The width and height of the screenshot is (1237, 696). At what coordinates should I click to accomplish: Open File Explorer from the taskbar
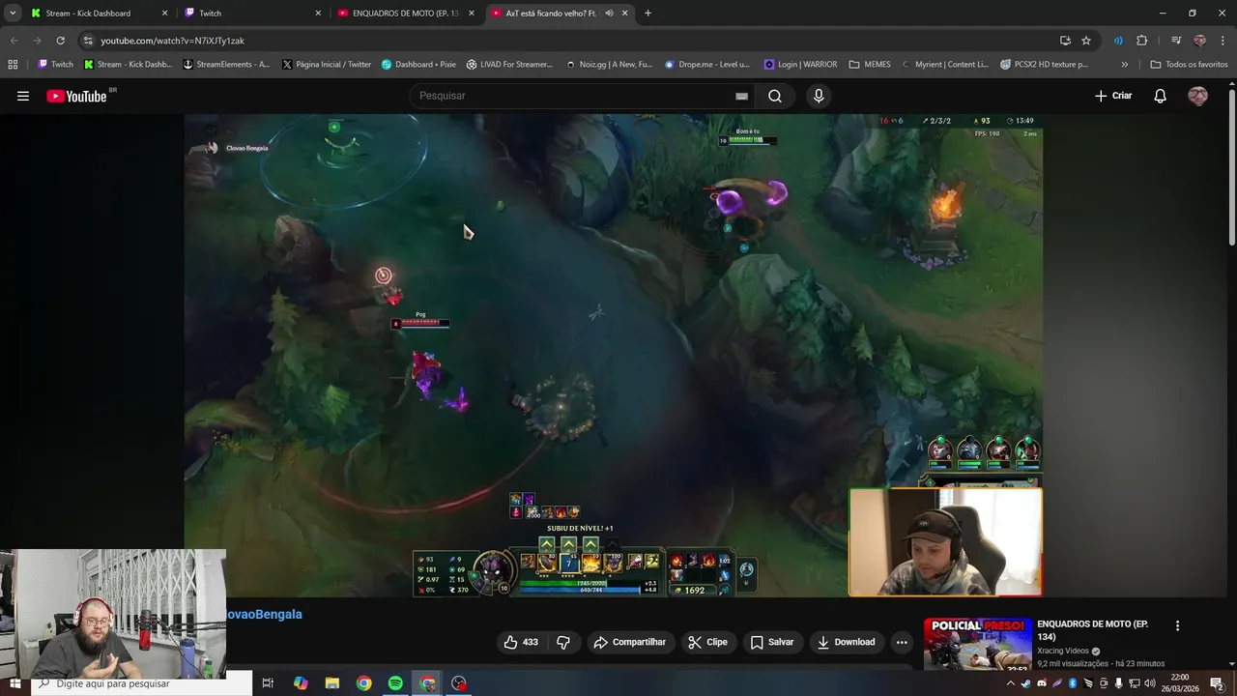(x=331, y=683)
